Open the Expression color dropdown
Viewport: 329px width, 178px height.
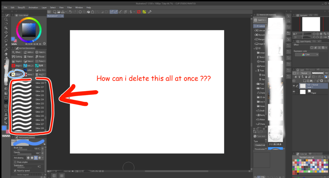(x=307, y=54)
